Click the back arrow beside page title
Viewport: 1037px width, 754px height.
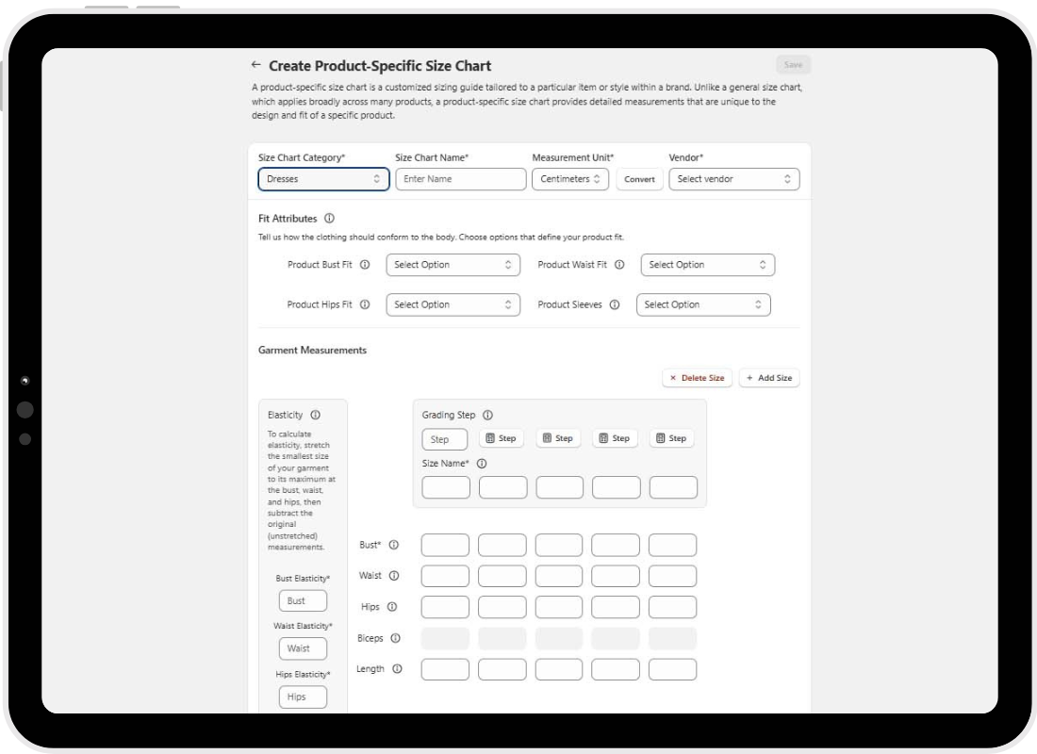click(x=255, y=65)
